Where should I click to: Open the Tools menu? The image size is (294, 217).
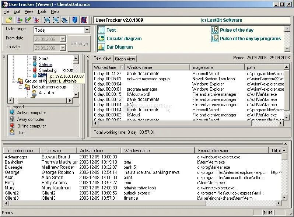[42, 11]
